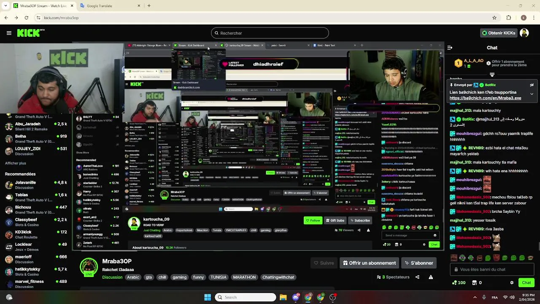Select the gta tag
Viewport: 540px width, 304px height.
click(148, 277)
